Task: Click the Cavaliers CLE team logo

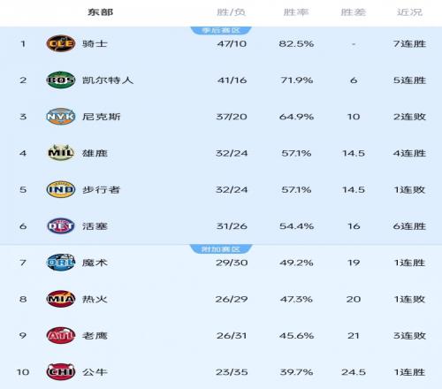Action: point(61,43)
